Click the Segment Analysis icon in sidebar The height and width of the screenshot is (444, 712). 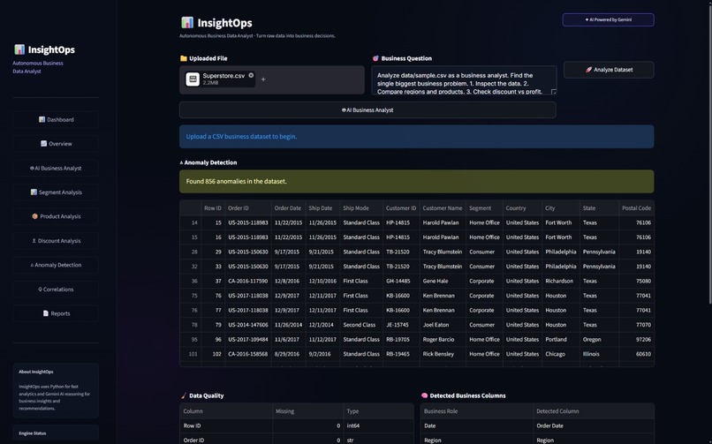[x=34, y=192]
